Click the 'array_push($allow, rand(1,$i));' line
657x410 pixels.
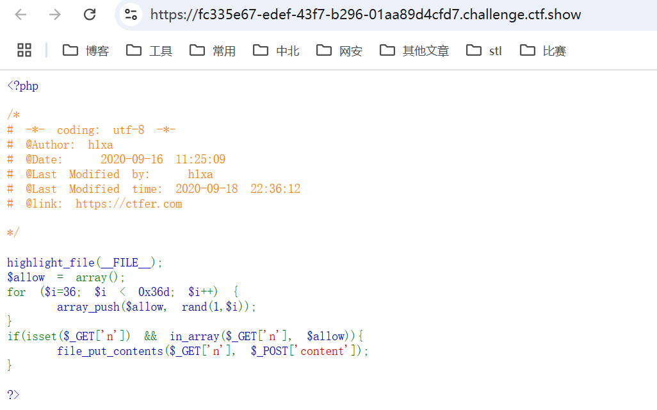156,307
